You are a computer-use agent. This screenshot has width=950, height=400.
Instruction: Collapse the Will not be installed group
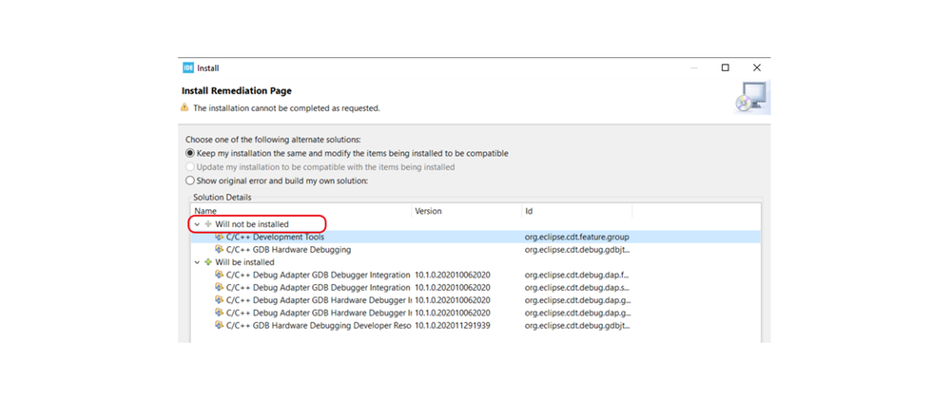pyautogui.click(x=197, y=224)
